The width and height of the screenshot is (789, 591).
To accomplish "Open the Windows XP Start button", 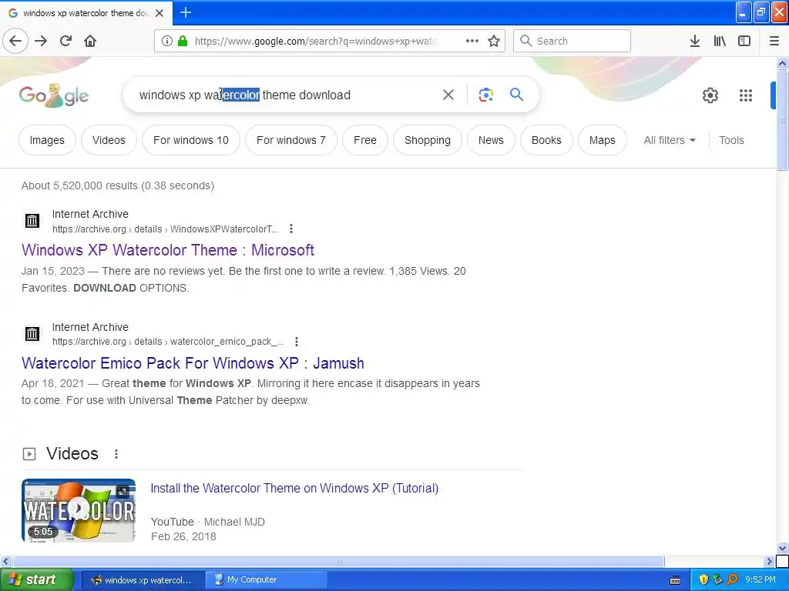I will [36, 579].
